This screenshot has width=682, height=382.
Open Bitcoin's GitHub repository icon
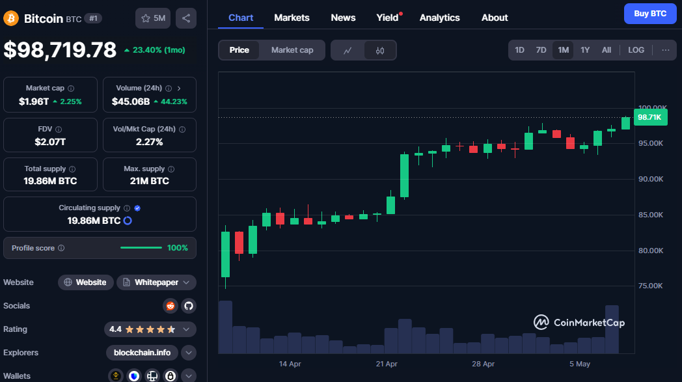click(x=188, y=306)
